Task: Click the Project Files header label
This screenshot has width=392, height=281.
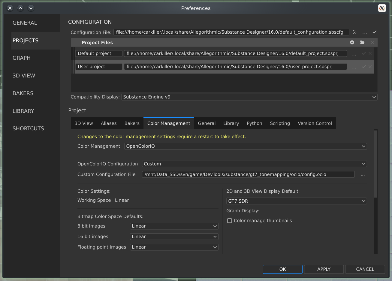Action: 97,43
